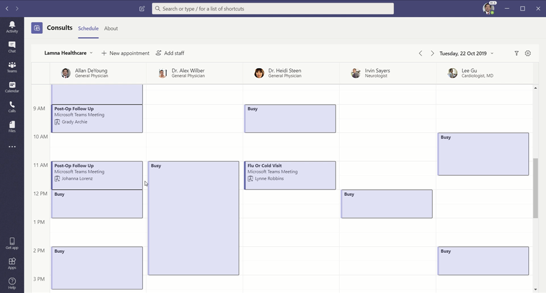546x293 pixels.
Task: Open the Flu Or Cold Visit appointment
Action: point(290,175)
